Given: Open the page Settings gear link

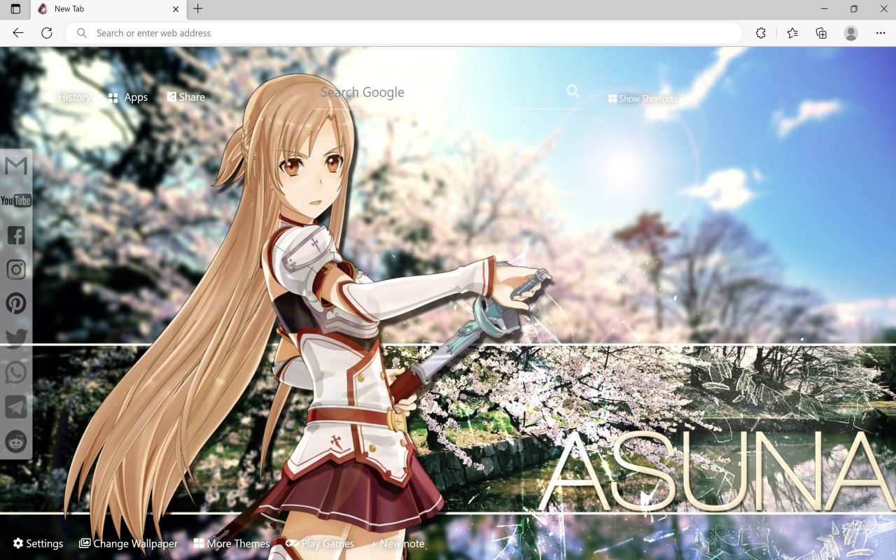Looking at the screenshot, I should [x=38, y=543].
